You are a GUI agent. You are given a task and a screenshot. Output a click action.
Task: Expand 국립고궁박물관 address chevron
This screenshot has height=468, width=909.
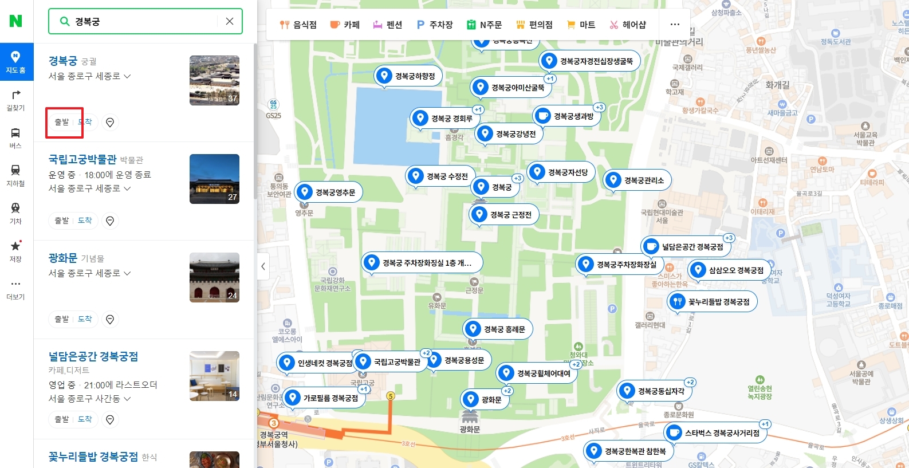click(127, 188)
